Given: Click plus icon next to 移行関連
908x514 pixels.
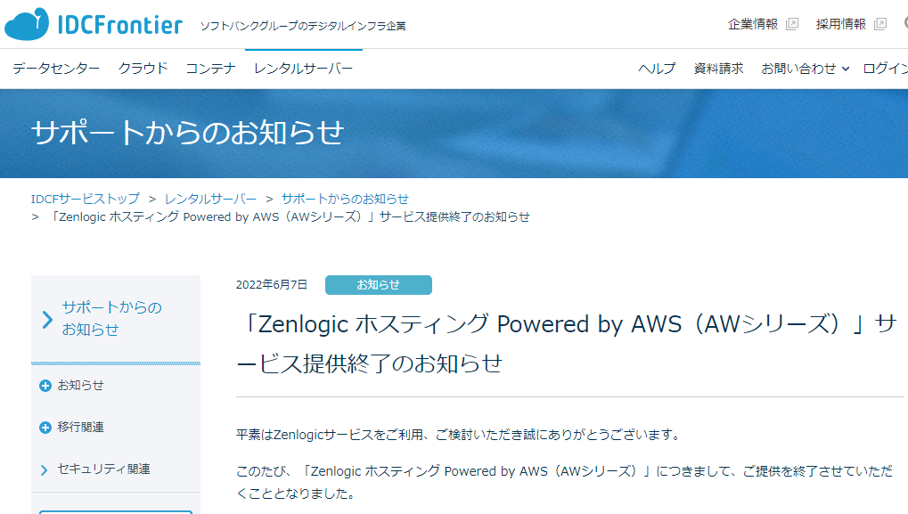Looking at the screenshot, I should 45,428.
